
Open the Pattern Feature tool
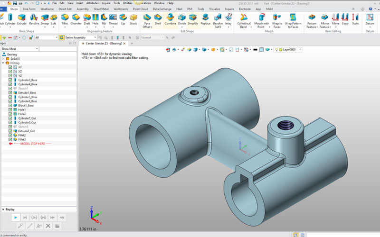pos(312,21)
